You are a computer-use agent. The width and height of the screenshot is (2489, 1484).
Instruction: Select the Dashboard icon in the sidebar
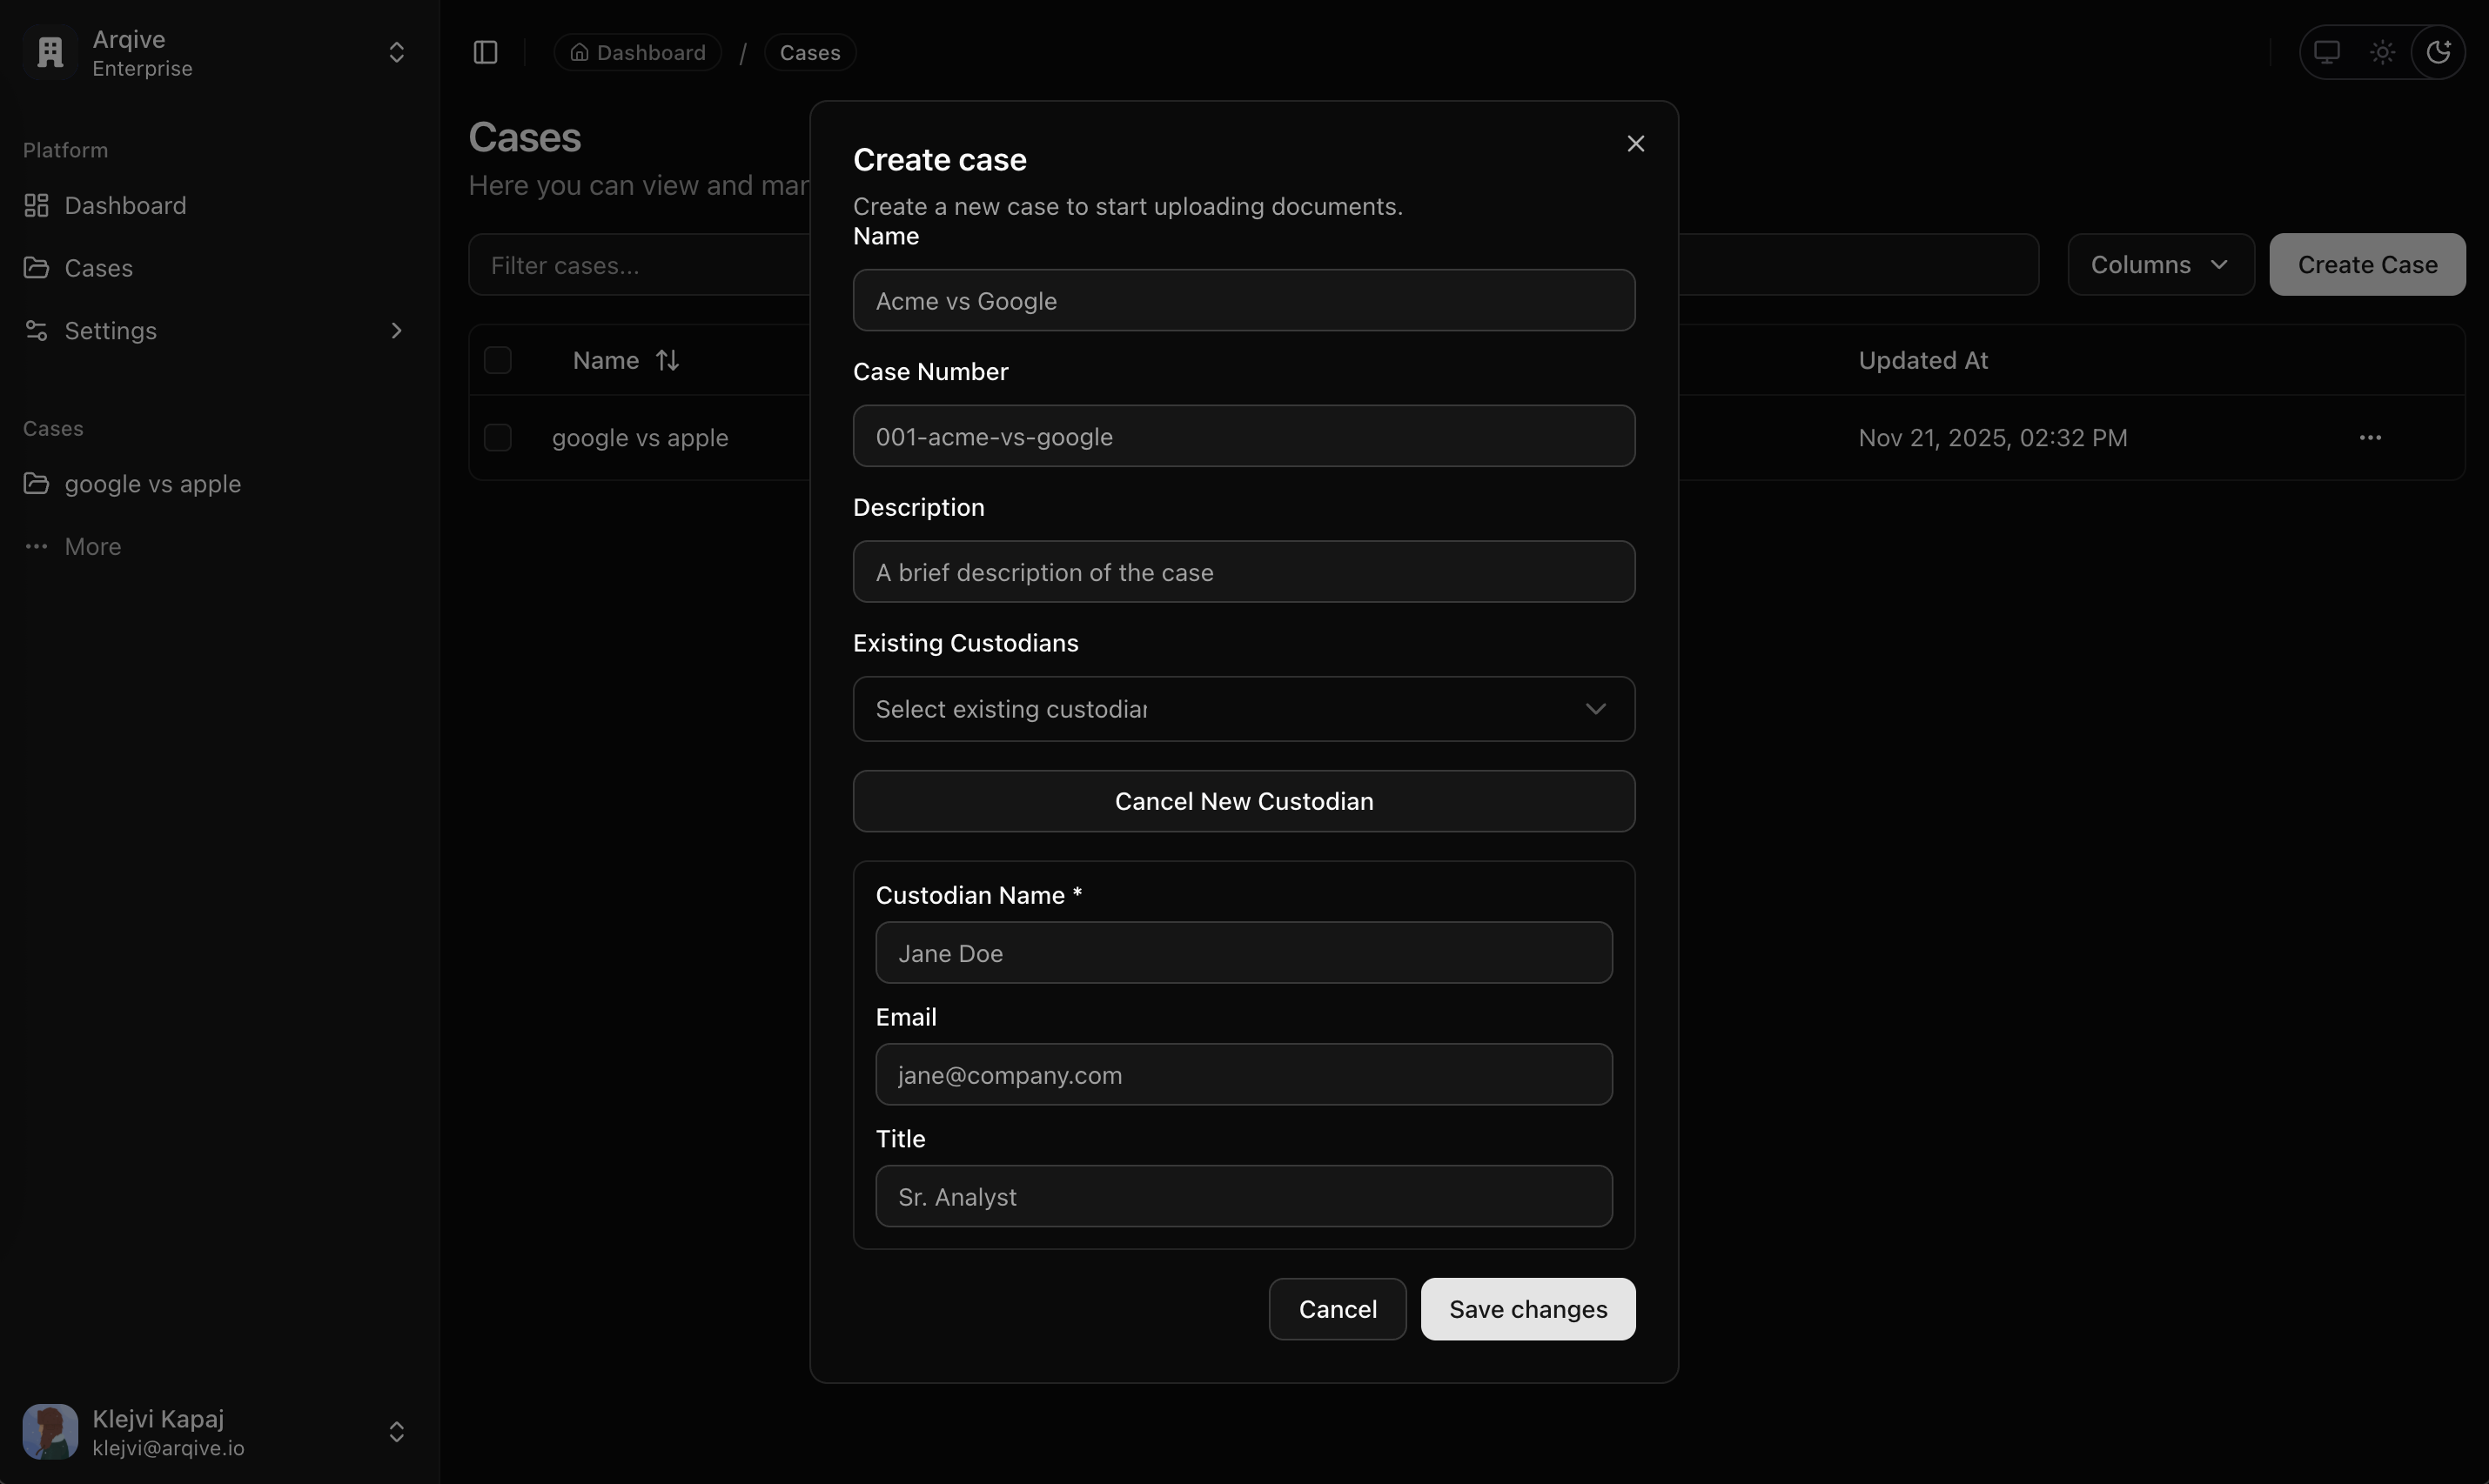tap(37, 205)
